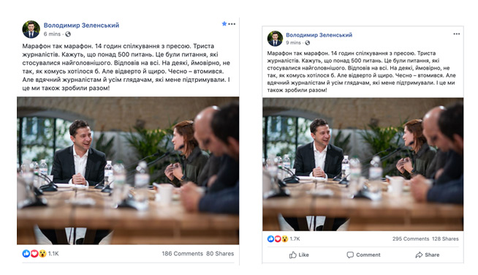
Task: Open the three-dots menu on right post
Action: (x=456, y=34)
